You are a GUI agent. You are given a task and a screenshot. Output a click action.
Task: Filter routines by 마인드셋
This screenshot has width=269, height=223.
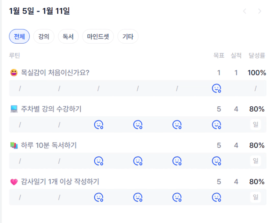point(98,37)
